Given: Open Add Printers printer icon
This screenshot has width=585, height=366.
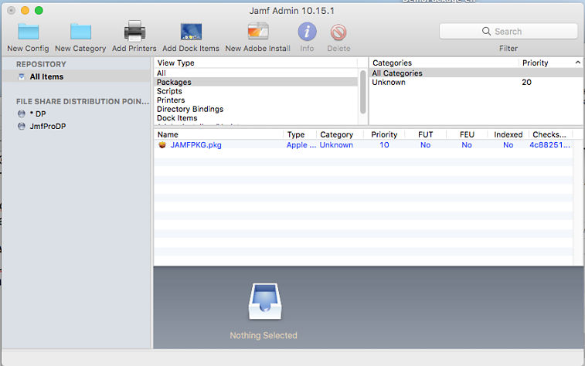Looking at the screenshot, I should point(134,31).
